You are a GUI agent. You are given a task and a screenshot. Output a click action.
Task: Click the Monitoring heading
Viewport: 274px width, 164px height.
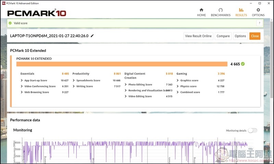pos(23,130)
